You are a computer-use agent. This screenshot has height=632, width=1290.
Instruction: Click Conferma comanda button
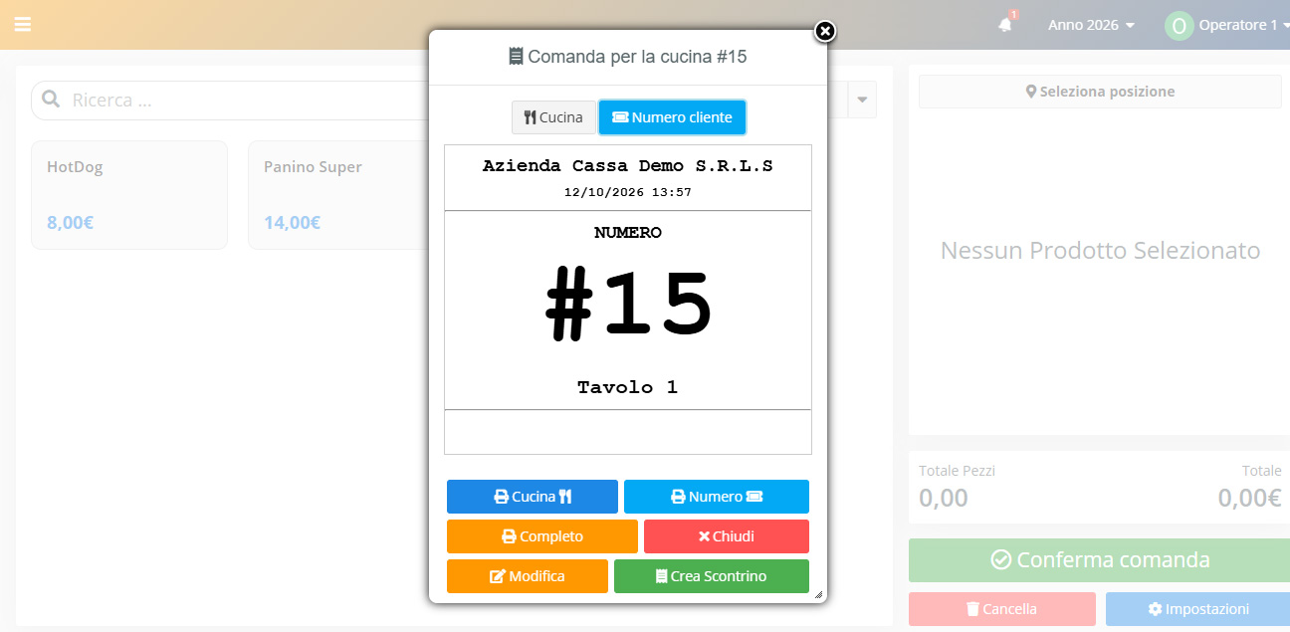coord(1099,560)
